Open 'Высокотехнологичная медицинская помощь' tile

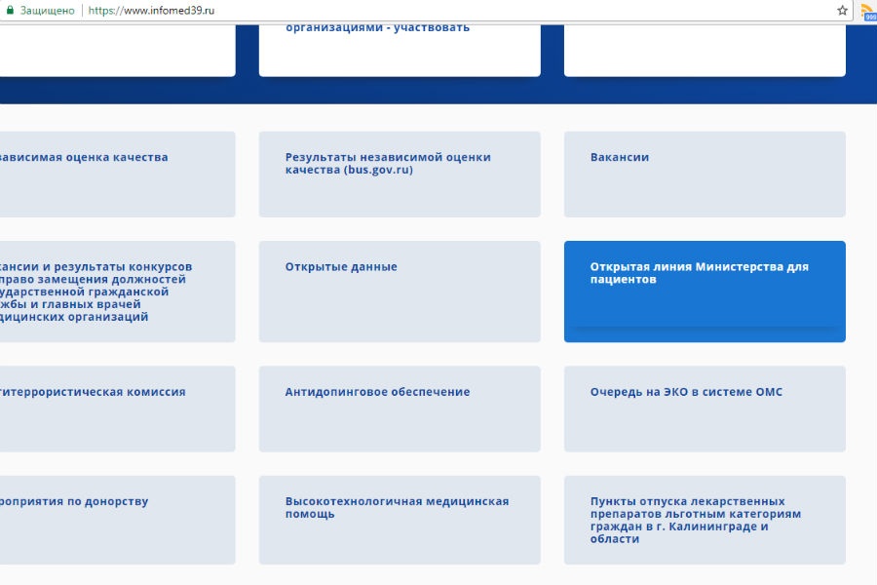pyautogui.click(x=399, y=519)
